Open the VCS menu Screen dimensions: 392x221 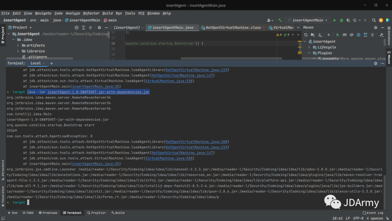(141, 13)
